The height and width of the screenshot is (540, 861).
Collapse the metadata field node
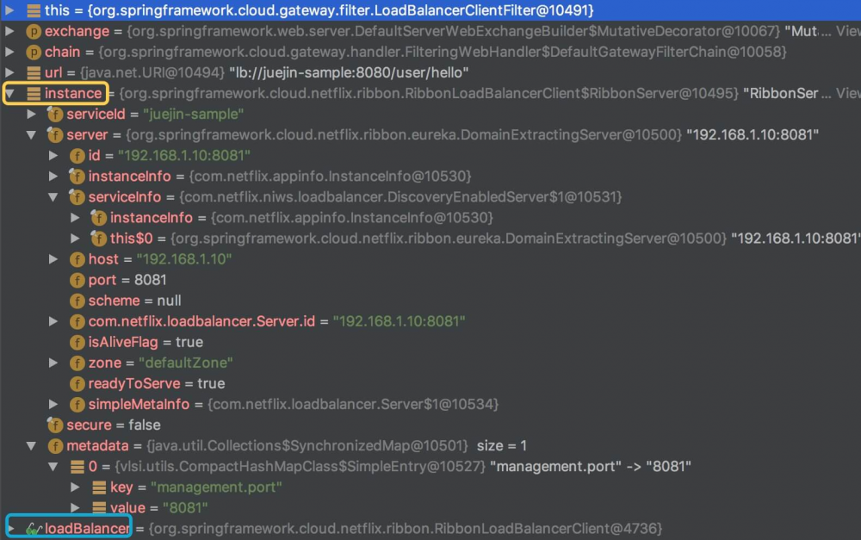[x=32, y=446]
